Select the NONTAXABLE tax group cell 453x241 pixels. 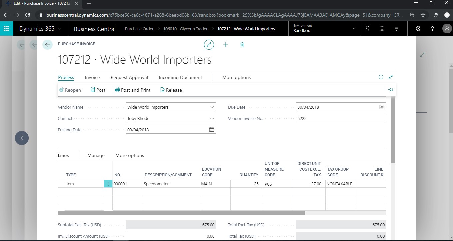pyautogui.click(x=341, y=184)
